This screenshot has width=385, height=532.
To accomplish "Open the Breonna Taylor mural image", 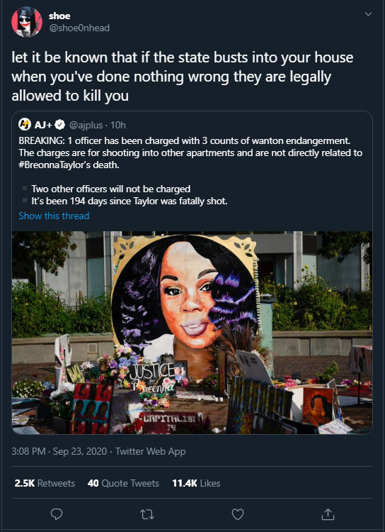I will [192, 333].
